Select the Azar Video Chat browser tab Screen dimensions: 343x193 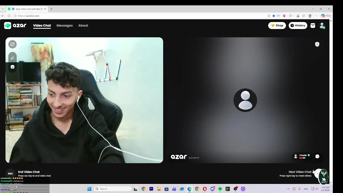27,9
